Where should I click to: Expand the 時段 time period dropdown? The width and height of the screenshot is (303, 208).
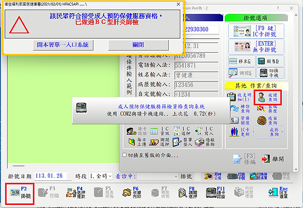tap(110, 176)
